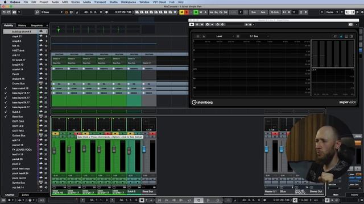This screenshot has width=364, height=204.
Task: Toggle visibility check for bass layer1#.17
Action: point(6,93)
